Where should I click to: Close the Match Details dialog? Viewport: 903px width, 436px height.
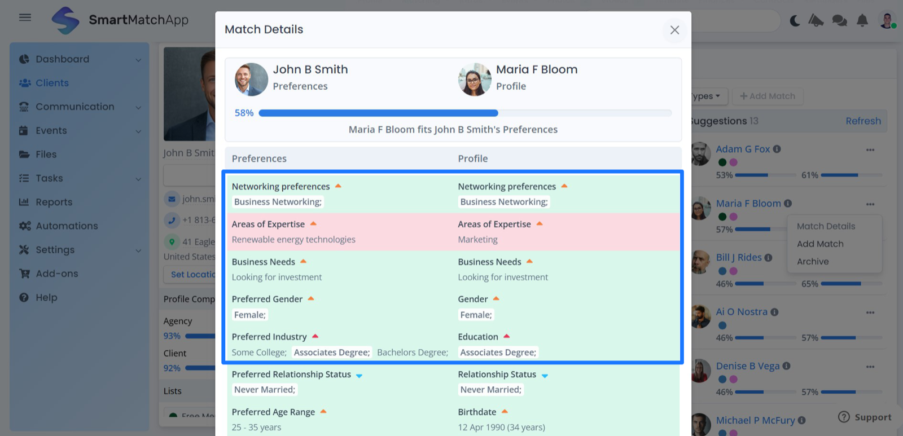tap(674, 30)
